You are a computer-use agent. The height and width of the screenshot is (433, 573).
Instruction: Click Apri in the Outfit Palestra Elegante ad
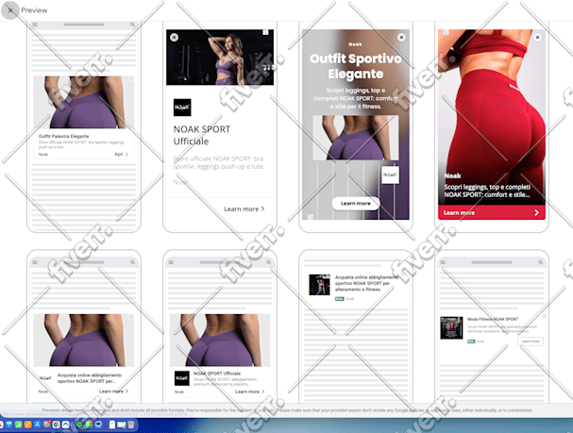(x=122, y=155)
